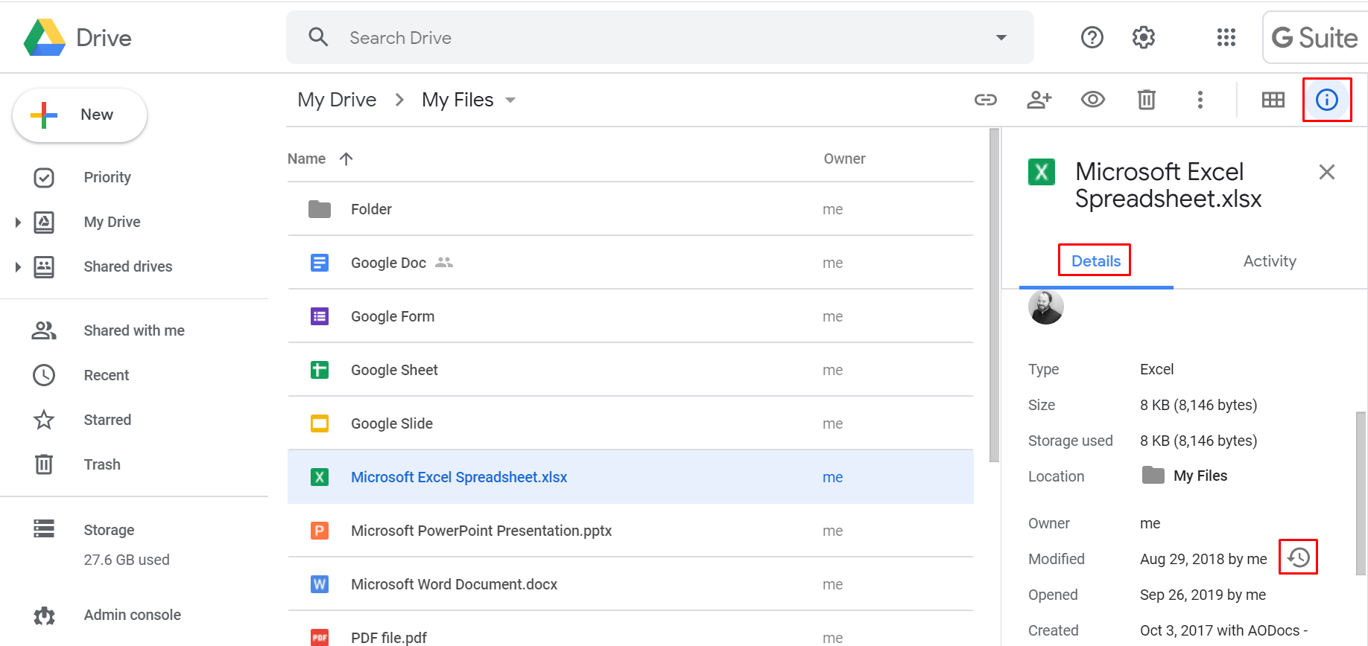The height and width of the screenshot is (646, 1368).
Task: Select the Details tab
Action: 1095,261
